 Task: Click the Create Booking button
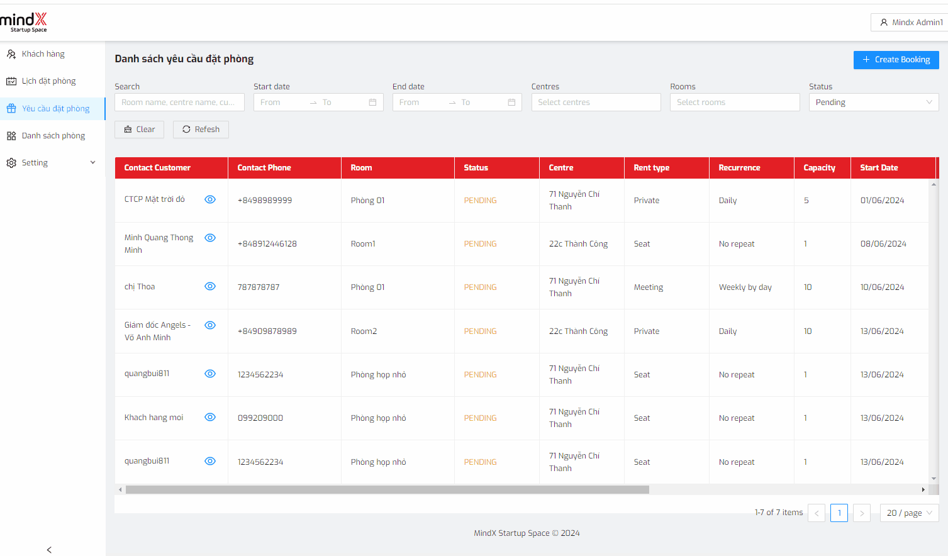(896, 60)
